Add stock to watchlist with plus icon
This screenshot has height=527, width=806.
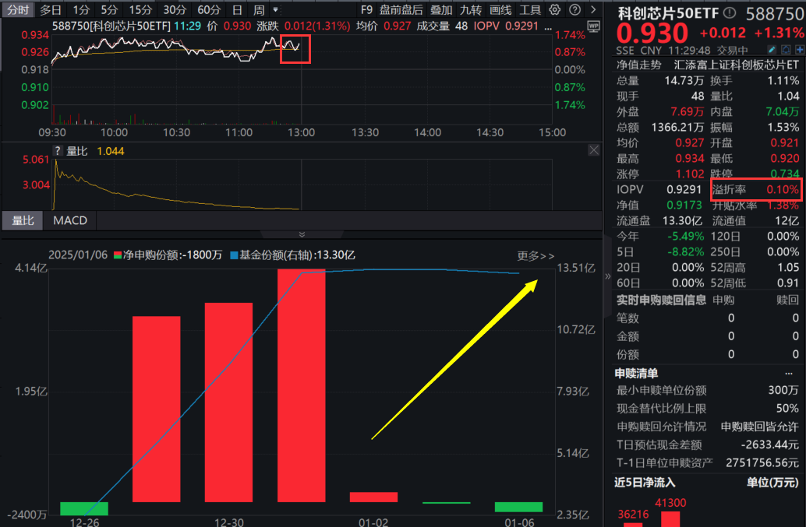tap(799, 49)
